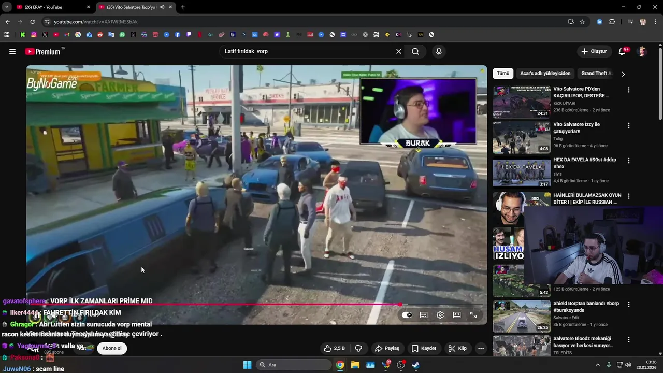The width and height of the screenshot is (663, 373).
Task: Open the Chrome extensions puzzle icon
Action: 612,22
